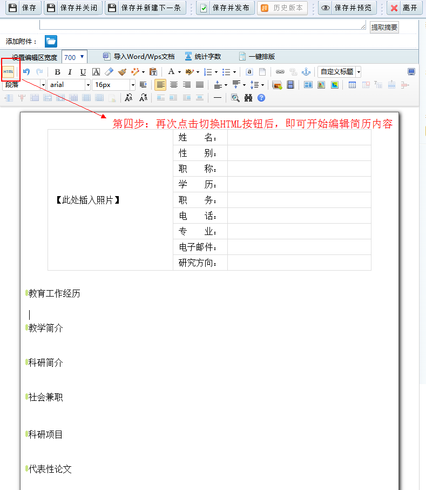Click the anchor icon
This screenshot has width=426, height=490.
(x=306, y=72)
